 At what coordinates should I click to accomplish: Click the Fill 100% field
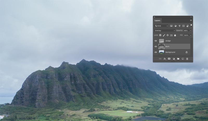click(x=186, y=35)
